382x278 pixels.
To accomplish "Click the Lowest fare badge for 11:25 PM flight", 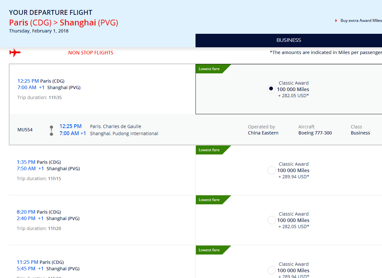I will click(213, 250).
